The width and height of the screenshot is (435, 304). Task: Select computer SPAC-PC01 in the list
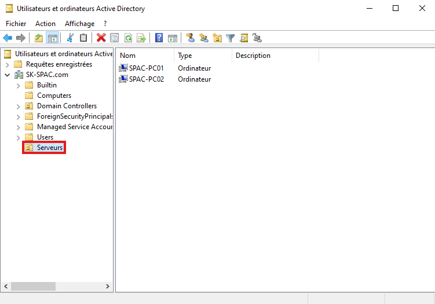point(146,68)
